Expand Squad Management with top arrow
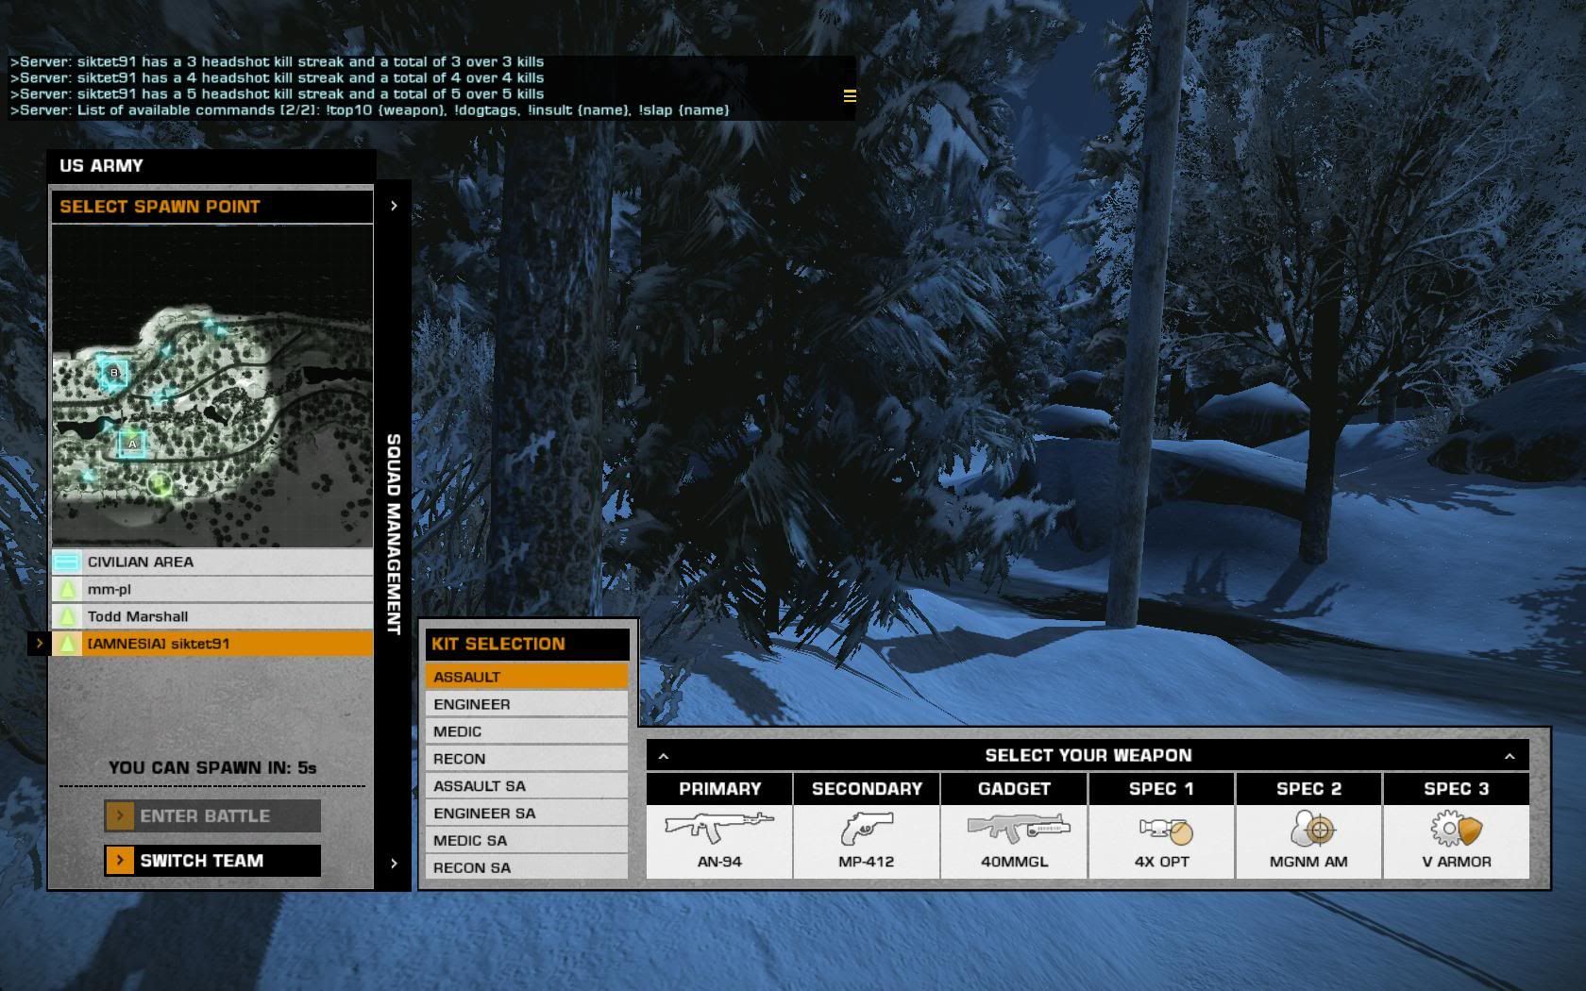This screenshot has width=1586, height=991. click(x=394, y=206)
